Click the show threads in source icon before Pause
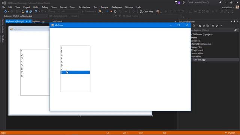Image resolution: width=240 pixels, height=135 pixels. pos(100,12)
